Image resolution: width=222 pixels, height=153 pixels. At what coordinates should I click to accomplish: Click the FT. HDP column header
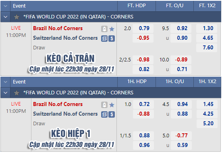(137, 6)
